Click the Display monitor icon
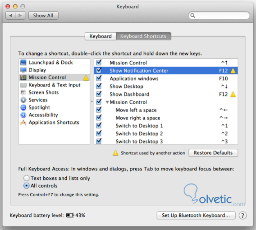Image resolution: width=256 pixels, height=230 pixels. pyautogui.click(x=23, y=70)
